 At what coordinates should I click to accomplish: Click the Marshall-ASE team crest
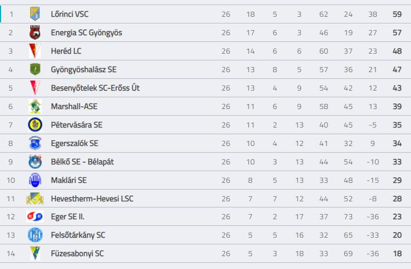[x=35, y=106]
